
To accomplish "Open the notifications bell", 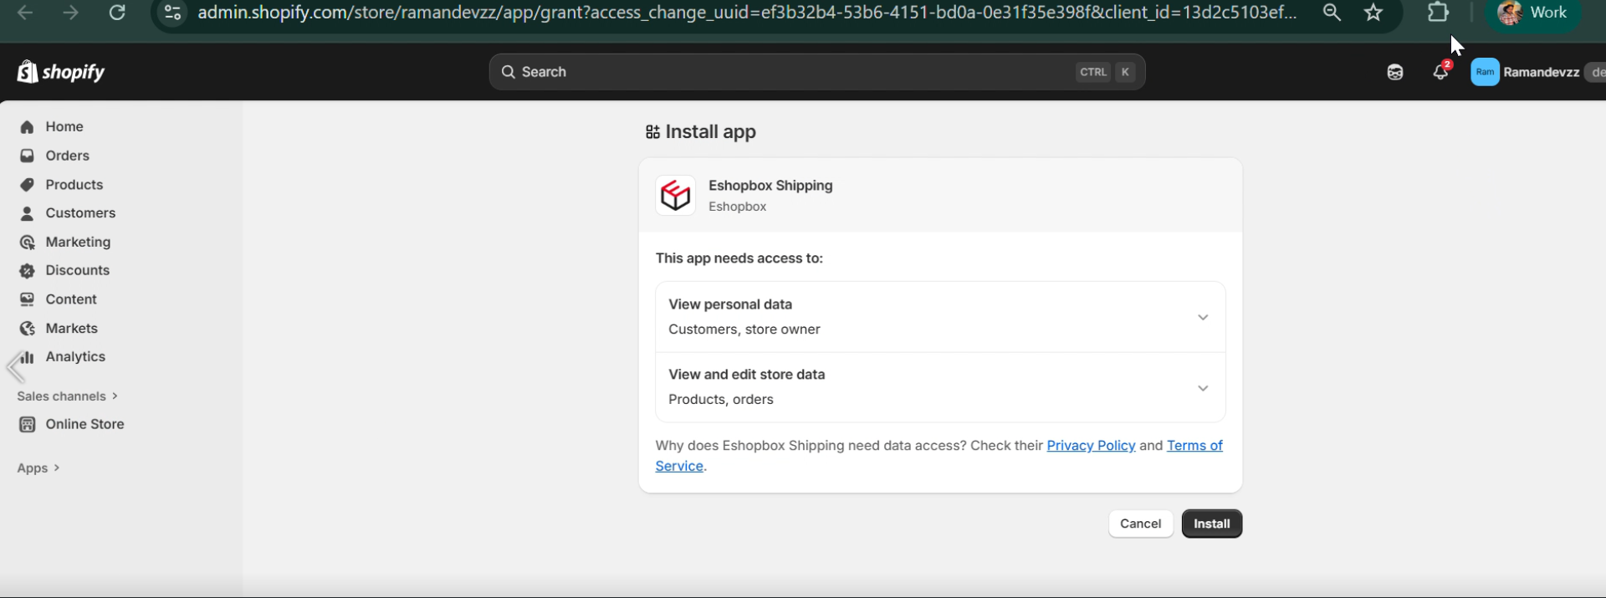I will (1440, 72).
